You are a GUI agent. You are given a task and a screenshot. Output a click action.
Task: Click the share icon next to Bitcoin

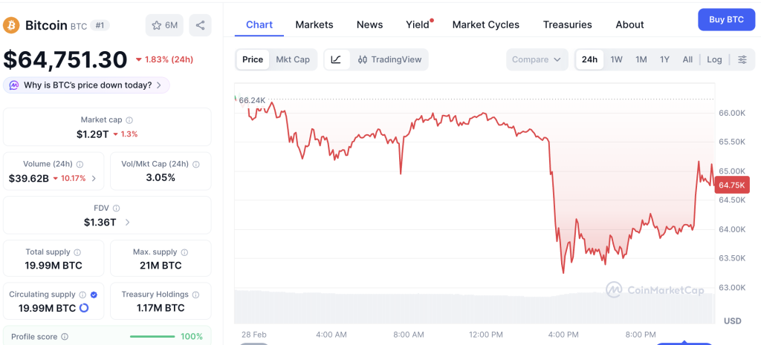[200, 25]
